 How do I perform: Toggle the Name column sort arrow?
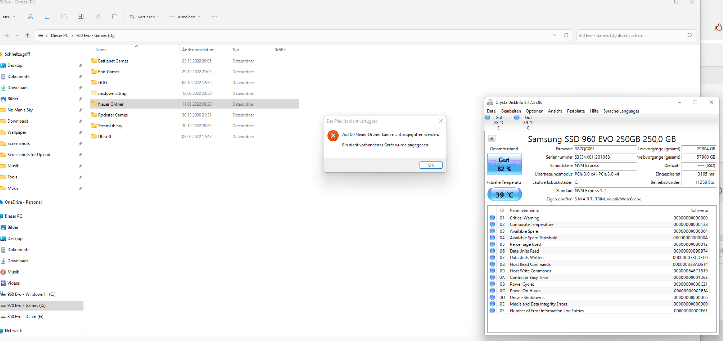pos(137,46)
